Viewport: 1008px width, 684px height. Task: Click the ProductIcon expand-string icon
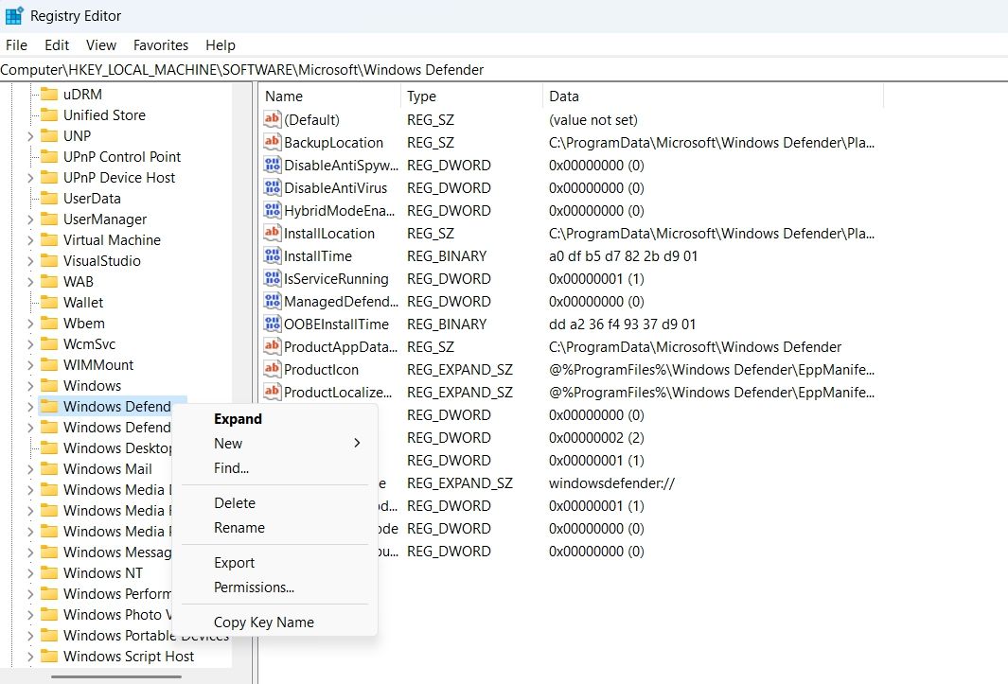pyautogui.click(x=272, y=369)
